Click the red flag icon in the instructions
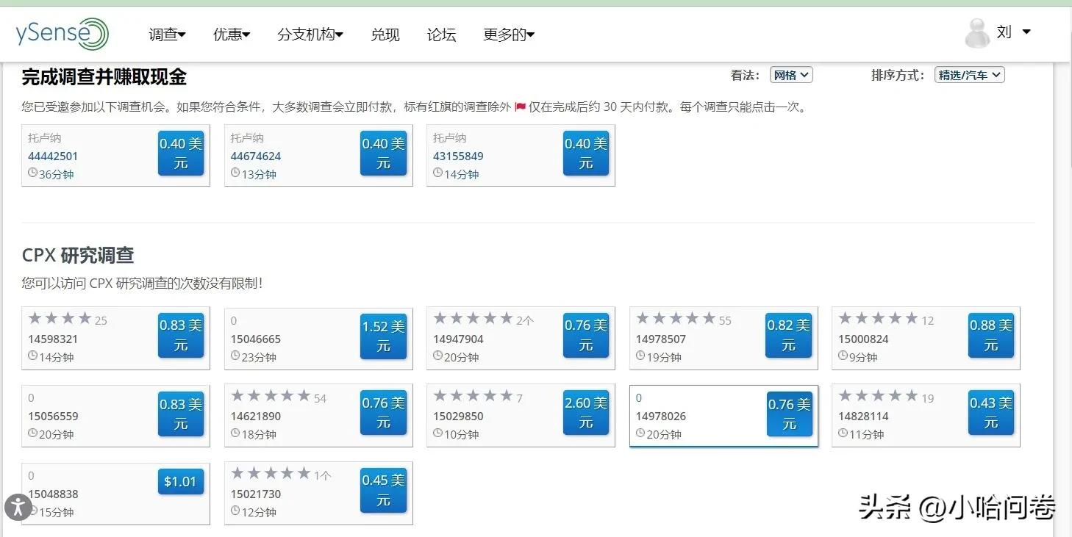Image resolution: width=1072 pixels, height=537 pixels. pos(520,107)
